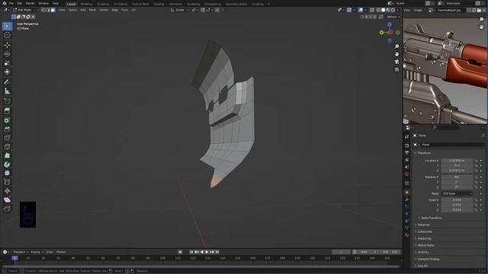The image size is (488, 274).
Task: Open the Render menu
Action: pos(30,3)
